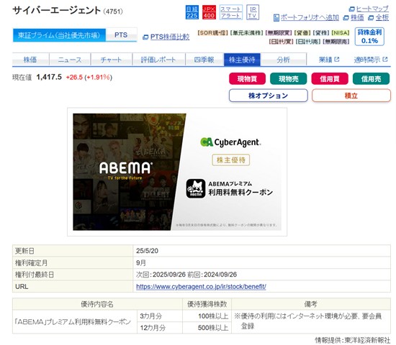This screenshot has height=345, width=396.
Task: Click the update date 25/5/20
Action: pyautogui.click(x=147, y=251)
